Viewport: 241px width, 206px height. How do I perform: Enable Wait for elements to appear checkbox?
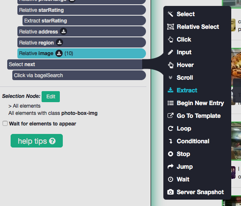pyautogui.click(x=5, y=123)
